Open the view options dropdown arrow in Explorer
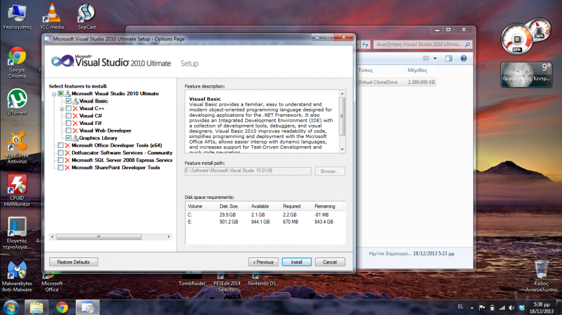The width and height of the screenshot is (562, 315). [x=435, y=59]
